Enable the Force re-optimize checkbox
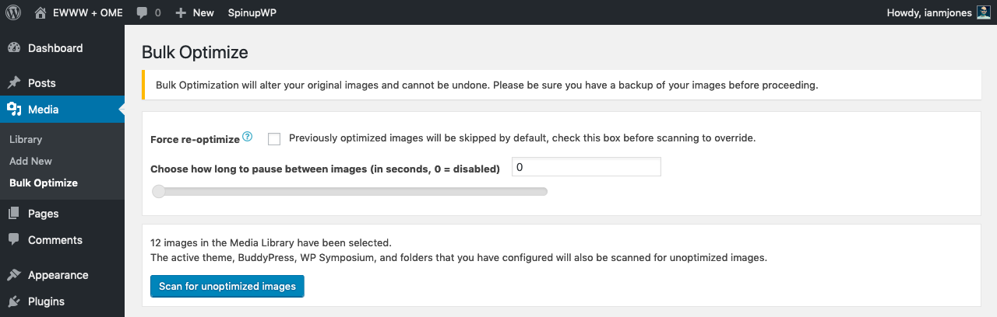The width and height of the screenshot is (997, 317). (x=273, y=139)
